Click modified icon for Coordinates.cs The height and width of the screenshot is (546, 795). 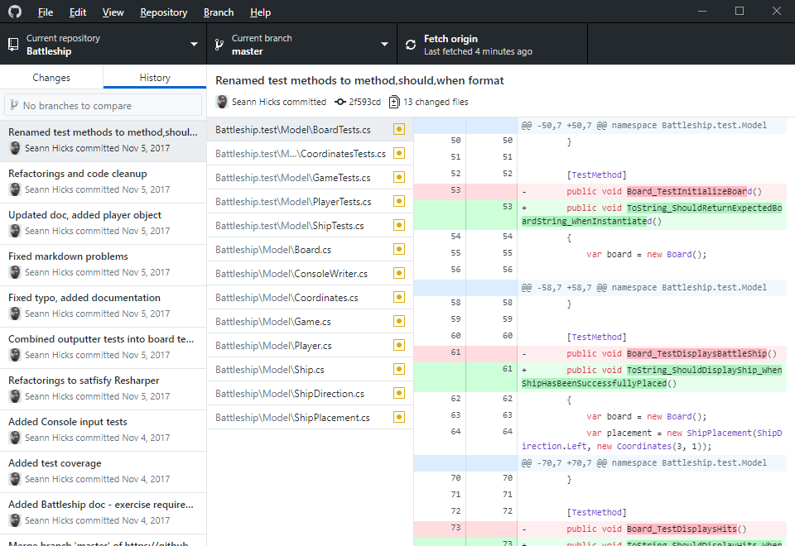(x=399, y=297)
